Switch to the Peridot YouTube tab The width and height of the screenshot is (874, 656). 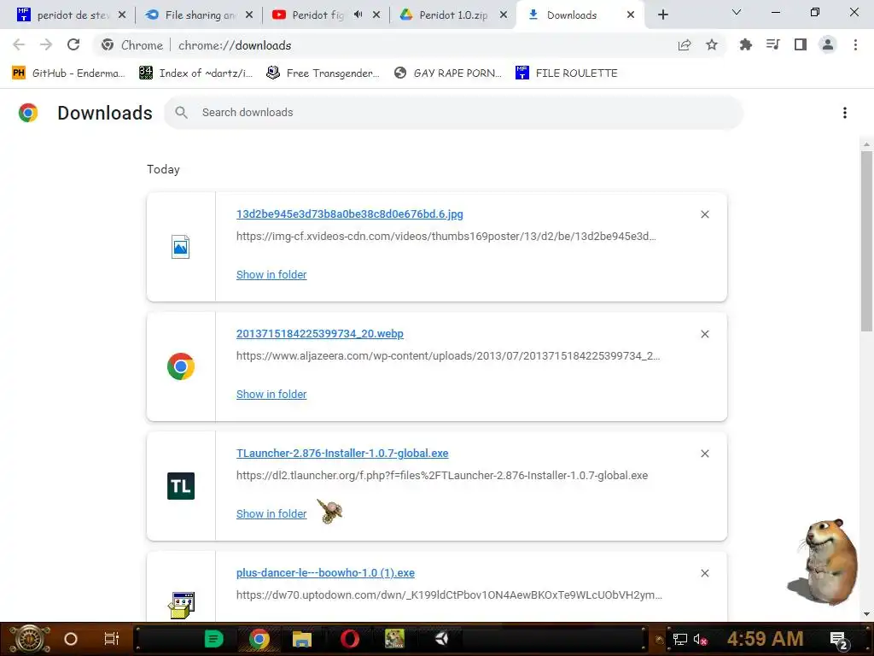[318, 15]
